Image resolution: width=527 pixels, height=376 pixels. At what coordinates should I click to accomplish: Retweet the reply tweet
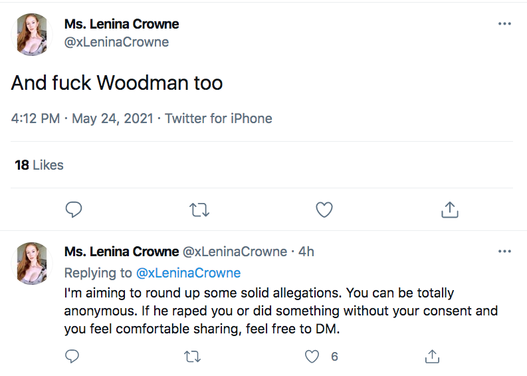point(191,357)
